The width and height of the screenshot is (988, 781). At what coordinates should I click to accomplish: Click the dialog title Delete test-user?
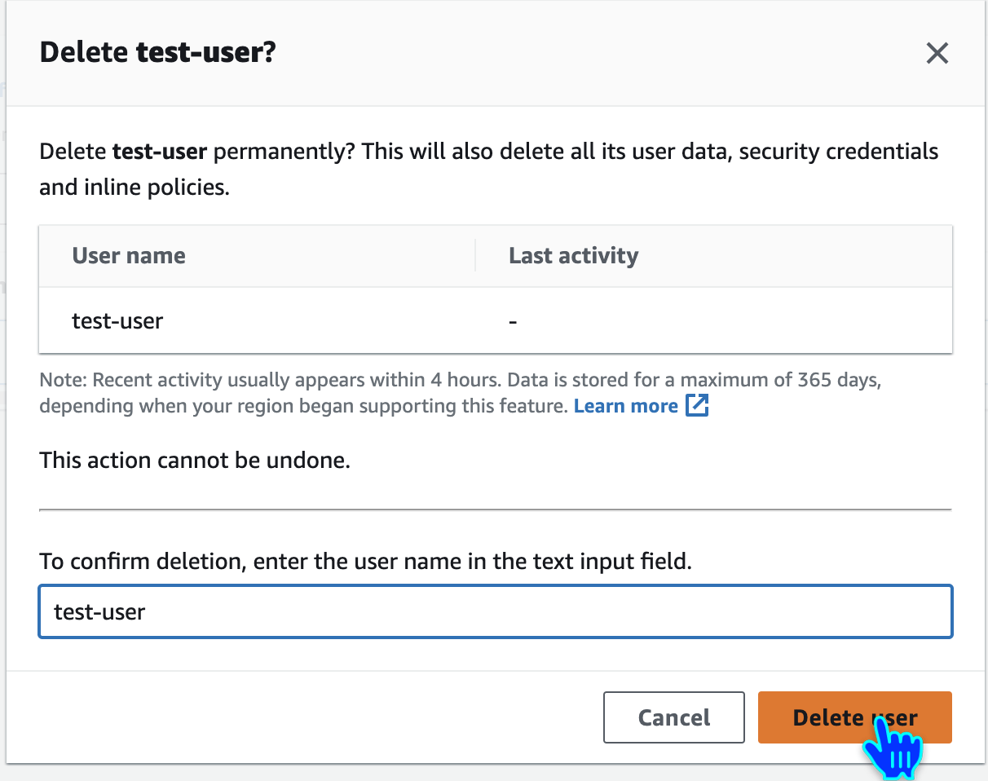coord(157,54)
